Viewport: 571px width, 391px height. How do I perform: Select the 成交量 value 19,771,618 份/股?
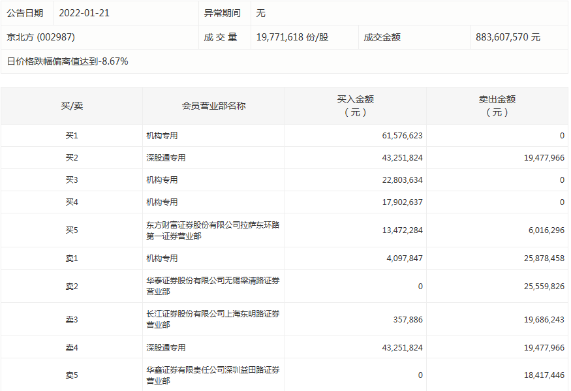pyautogui.click(x=292, y=37)
